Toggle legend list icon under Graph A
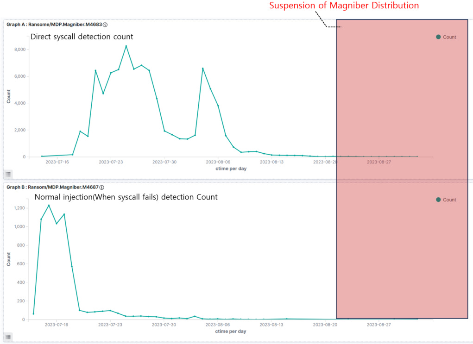Viewport: 473px width, 344px height. point(8,174)
